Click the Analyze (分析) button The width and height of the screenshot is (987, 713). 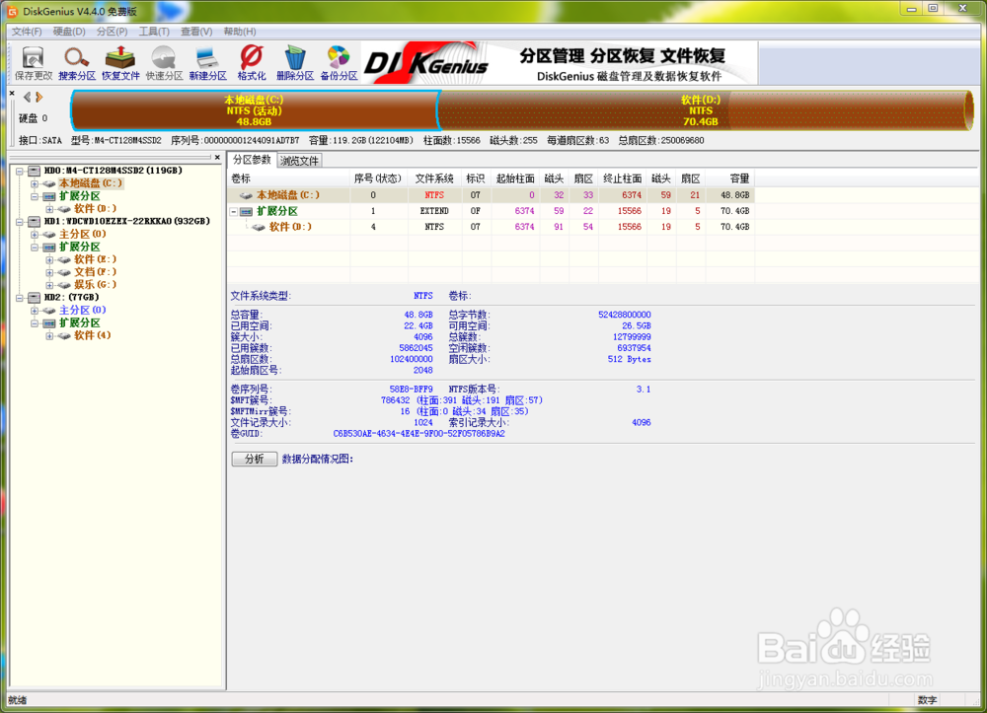tap(255, 459)
